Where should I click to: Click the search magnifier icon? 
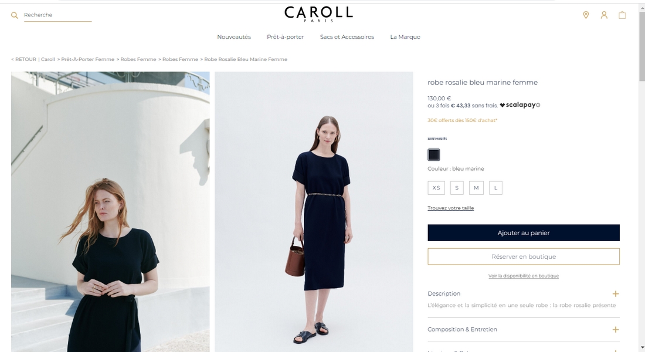pyautogui.click(x=15, y=15)
